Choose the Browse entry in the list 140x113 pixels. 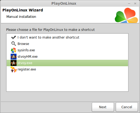tap(23, 44)
